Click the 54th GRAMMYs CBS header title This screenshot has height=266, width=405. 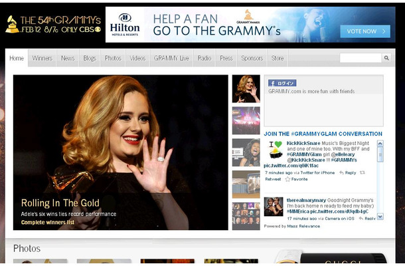click(60, 25)
